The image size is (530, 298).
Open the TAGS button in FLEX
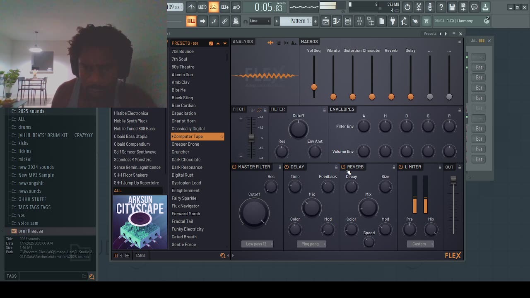(x=140, y=255)
